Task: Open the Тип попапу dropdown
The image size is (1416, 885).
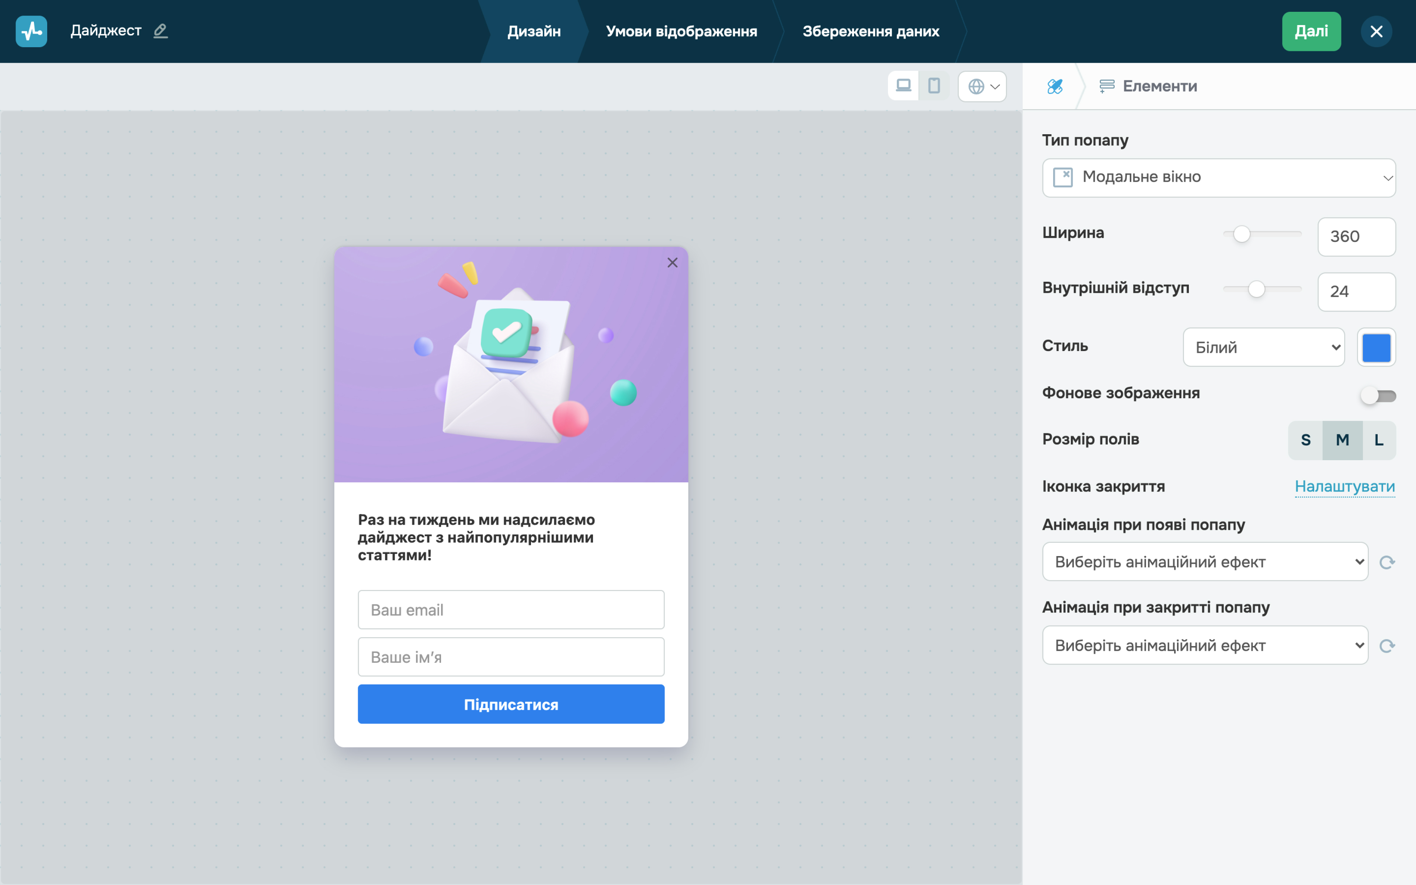Action: 1219,178
